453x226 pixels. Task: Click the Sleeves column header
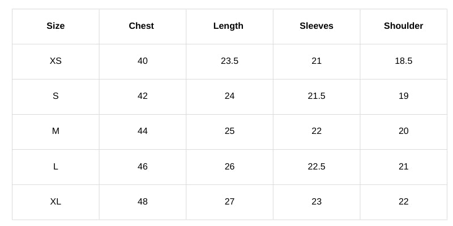[317, 26]
